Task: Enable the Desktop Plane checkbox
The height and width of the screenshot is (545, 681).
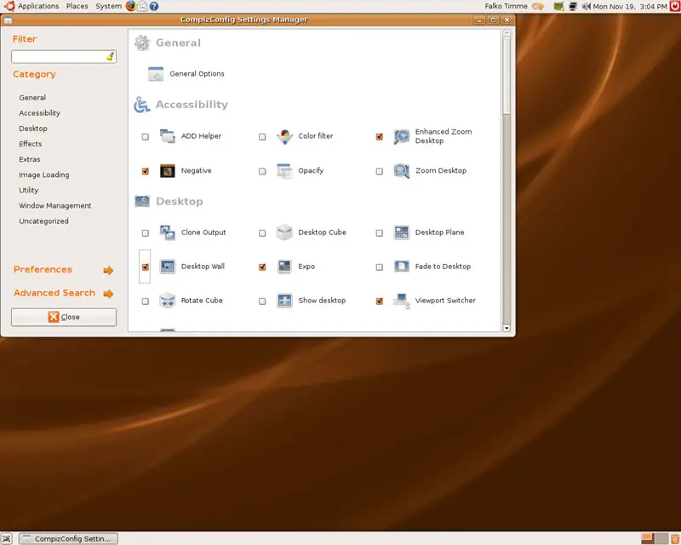Action: [380, 233]
